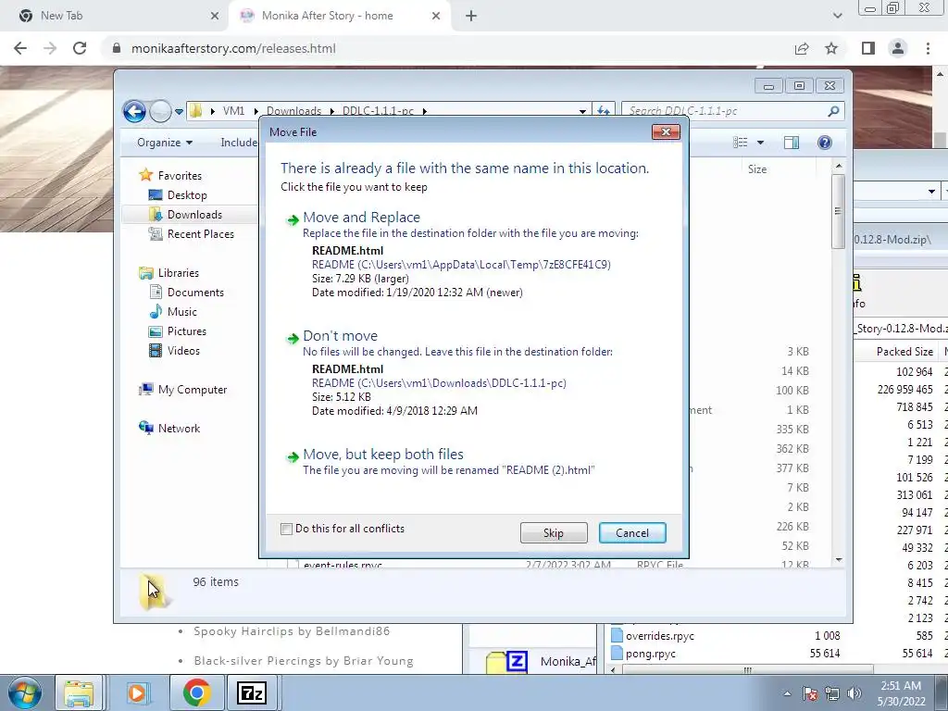Reload the Monika After Story page

pos(80,48)
